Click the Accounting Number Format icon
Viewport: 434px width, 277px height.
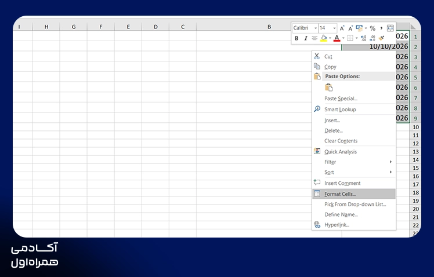[359, 28]
